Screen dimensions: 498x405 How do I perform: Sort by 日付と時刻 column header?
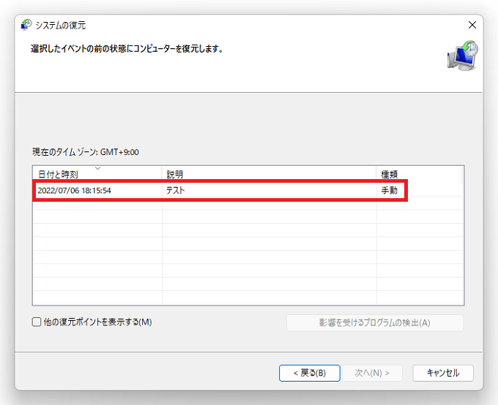(97, 173)
